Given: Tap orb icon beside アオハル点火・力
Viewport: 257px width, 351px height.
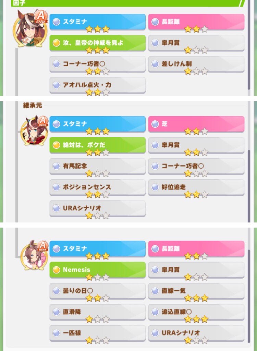Looking at the screenshot, I should (56, 85).
